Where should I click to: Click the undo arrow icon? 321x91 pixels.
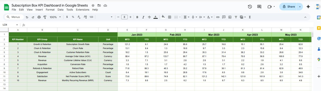point(27,17)
